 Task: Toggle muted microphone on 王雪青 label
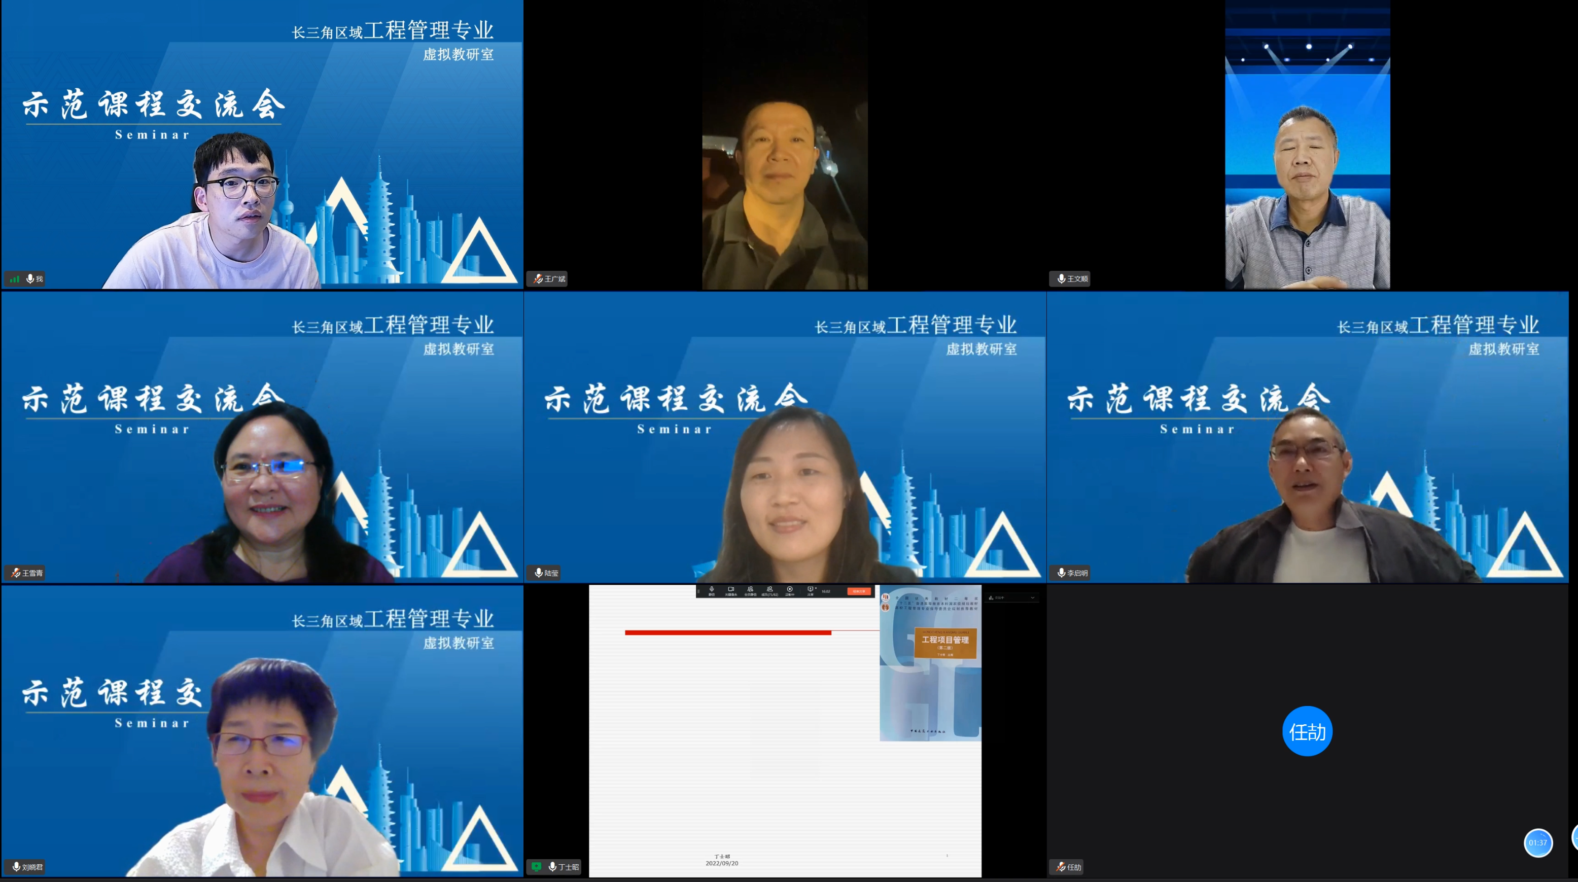coord(16,573)
